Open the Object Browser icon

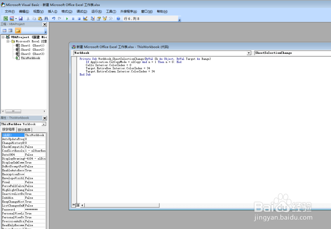point(105,19)
